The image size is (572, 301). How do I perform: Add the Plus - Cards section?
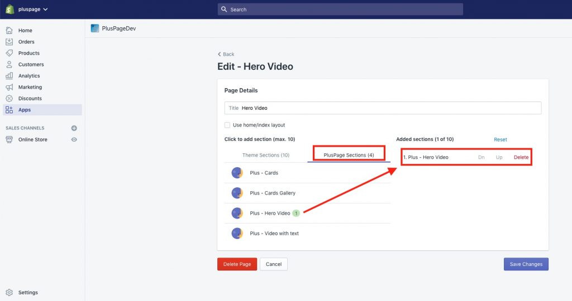tap(308, 173)
